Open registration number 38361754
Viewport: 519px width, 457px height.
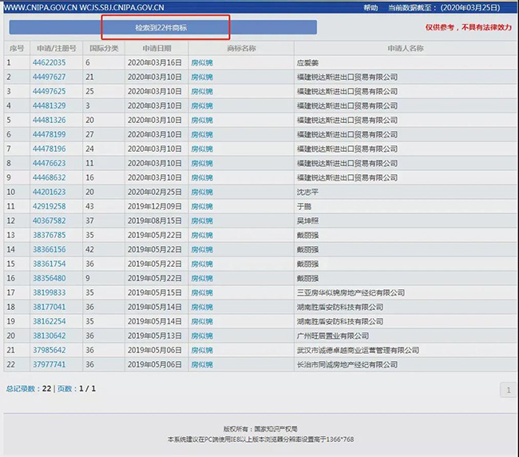pos(49,264)
